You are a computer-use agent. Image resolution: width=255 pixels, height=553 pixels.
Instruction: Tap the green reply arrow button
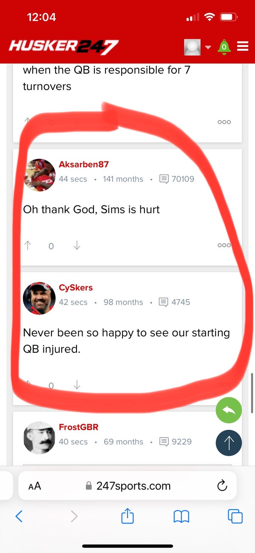pyautogui.click(x=229, y=410)
